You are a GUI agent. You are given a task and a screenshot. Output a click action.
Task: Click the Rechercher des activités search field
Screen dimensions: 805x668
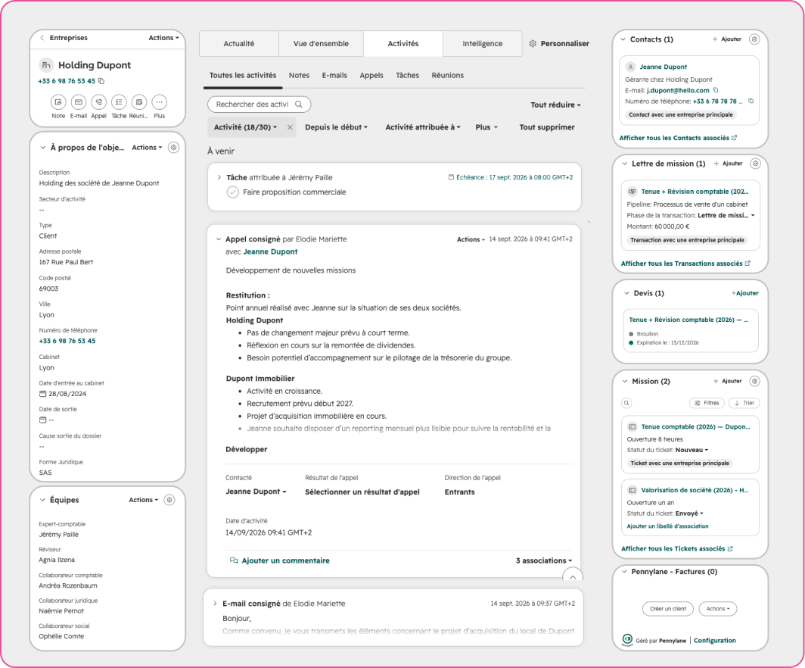point(259,105)
